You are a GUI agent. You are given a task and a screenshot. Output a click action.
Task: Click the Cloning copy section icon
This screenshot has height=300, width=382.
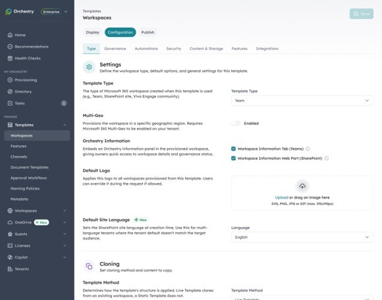click(89, 266)
